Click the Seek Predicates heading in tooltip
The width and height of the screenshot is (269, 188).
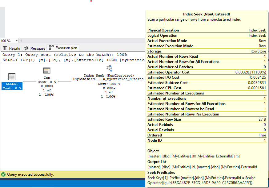[161, 173]
